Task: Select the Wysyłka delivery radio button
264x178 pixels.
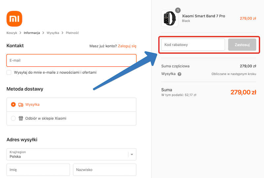Action: click(x=13, y=105)
